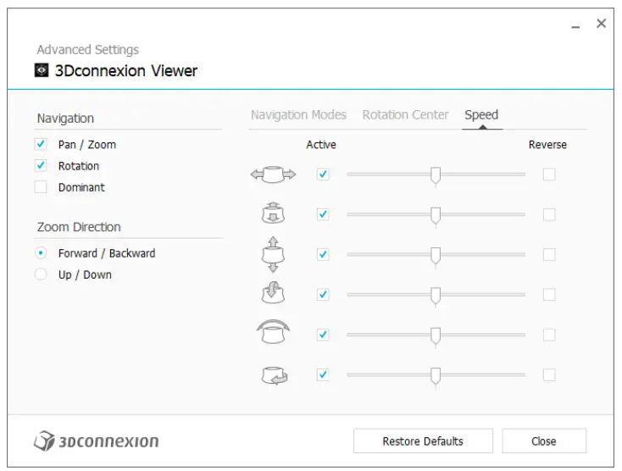Tick Reverse for the pan left/right axis
The height and width of the screenshot is (471, 622).
pyautogui.click(x=549, y=175)
